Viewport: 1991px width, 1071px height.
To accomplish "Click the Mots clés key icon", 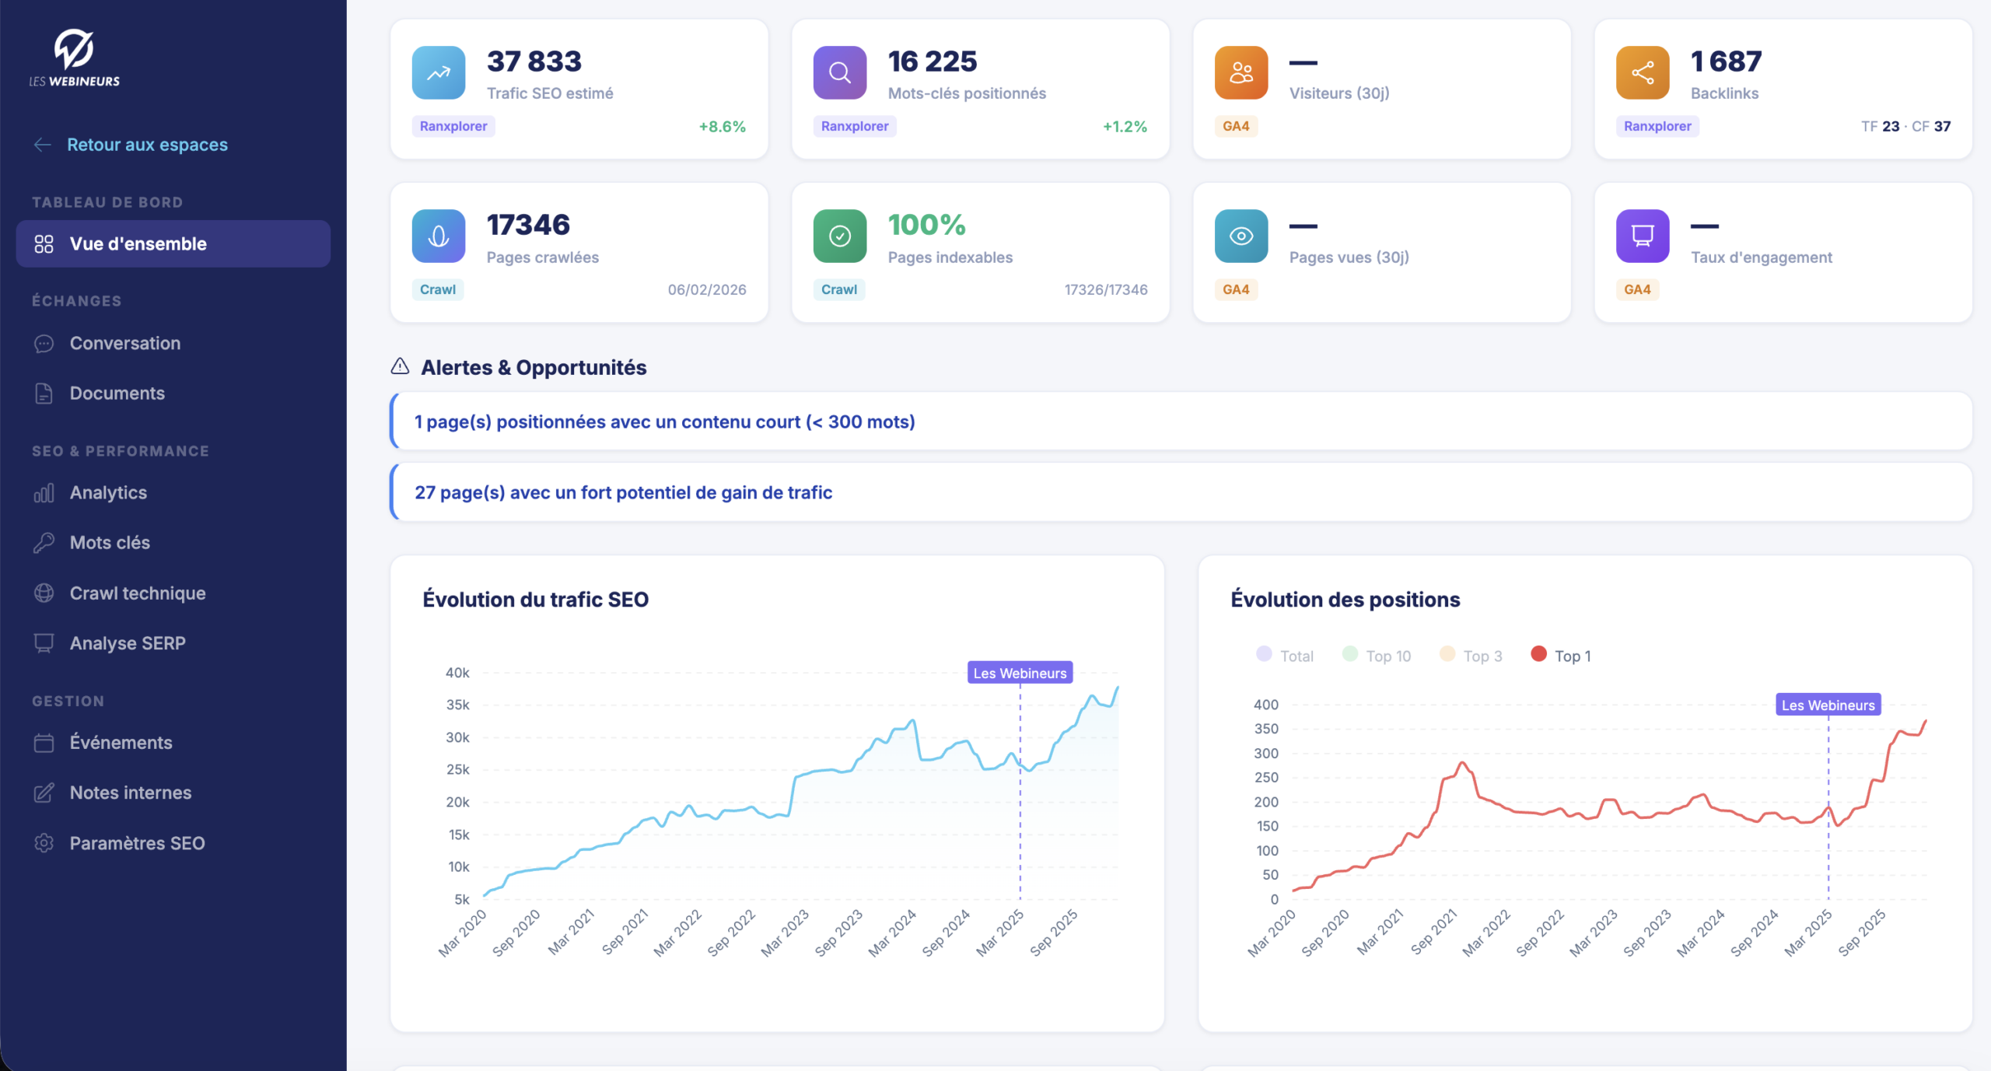I will (x=44, y=542).
